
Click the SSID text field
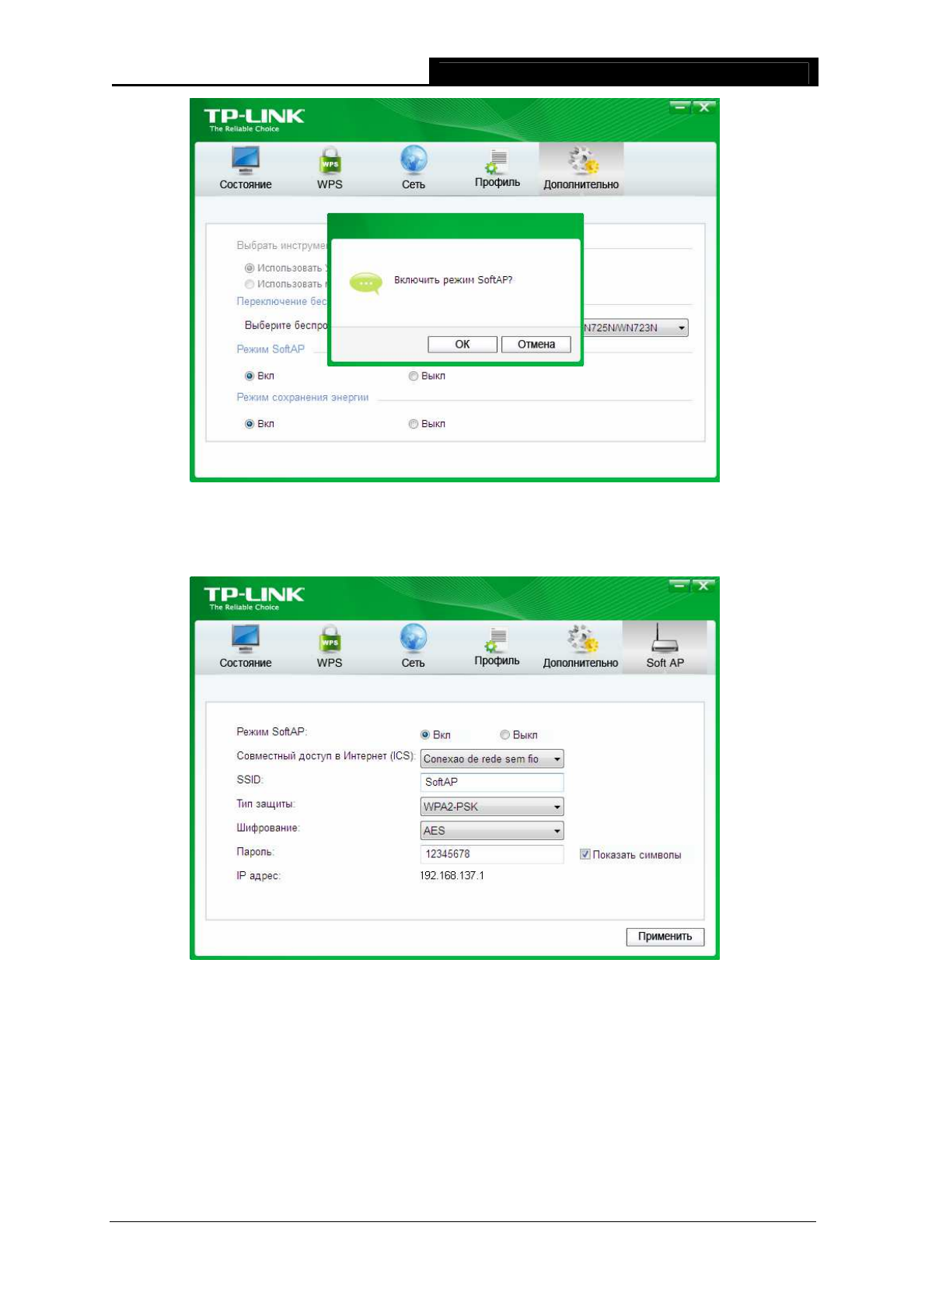pos(491,783)
